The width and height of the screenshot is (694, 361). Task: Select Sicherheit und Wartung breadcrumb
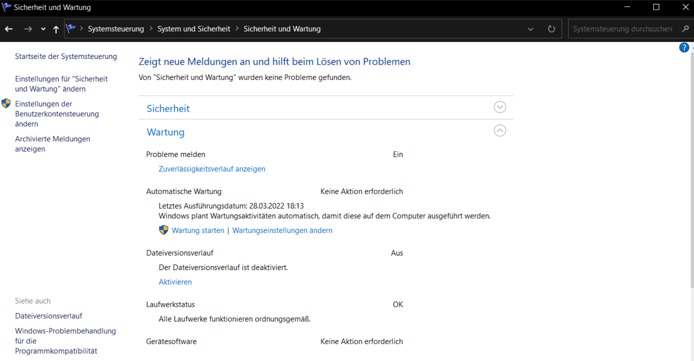pyautogui.click(x=282, y=29)
